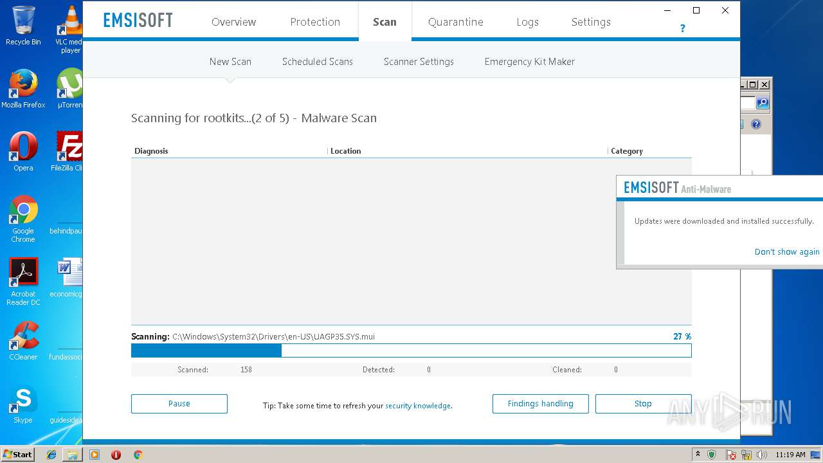Click Emsisoft shield tray icon
Screen dimensions: 823x463
coord(712,455)
